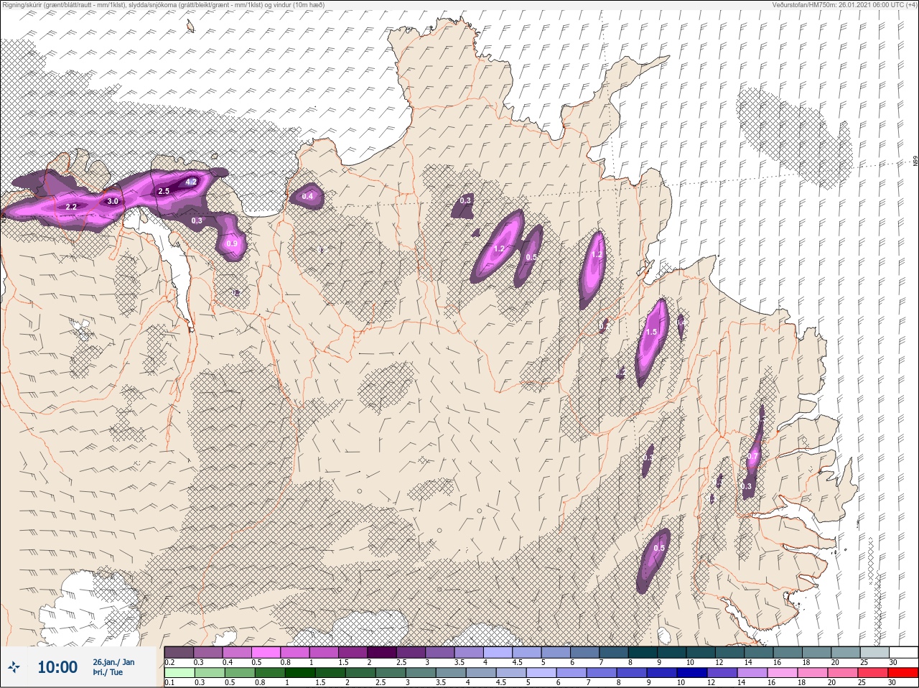Screen dimensions: 919x688
Task: Click the 'Þri./ Tue' weekday label
Action: coord(108,672)
